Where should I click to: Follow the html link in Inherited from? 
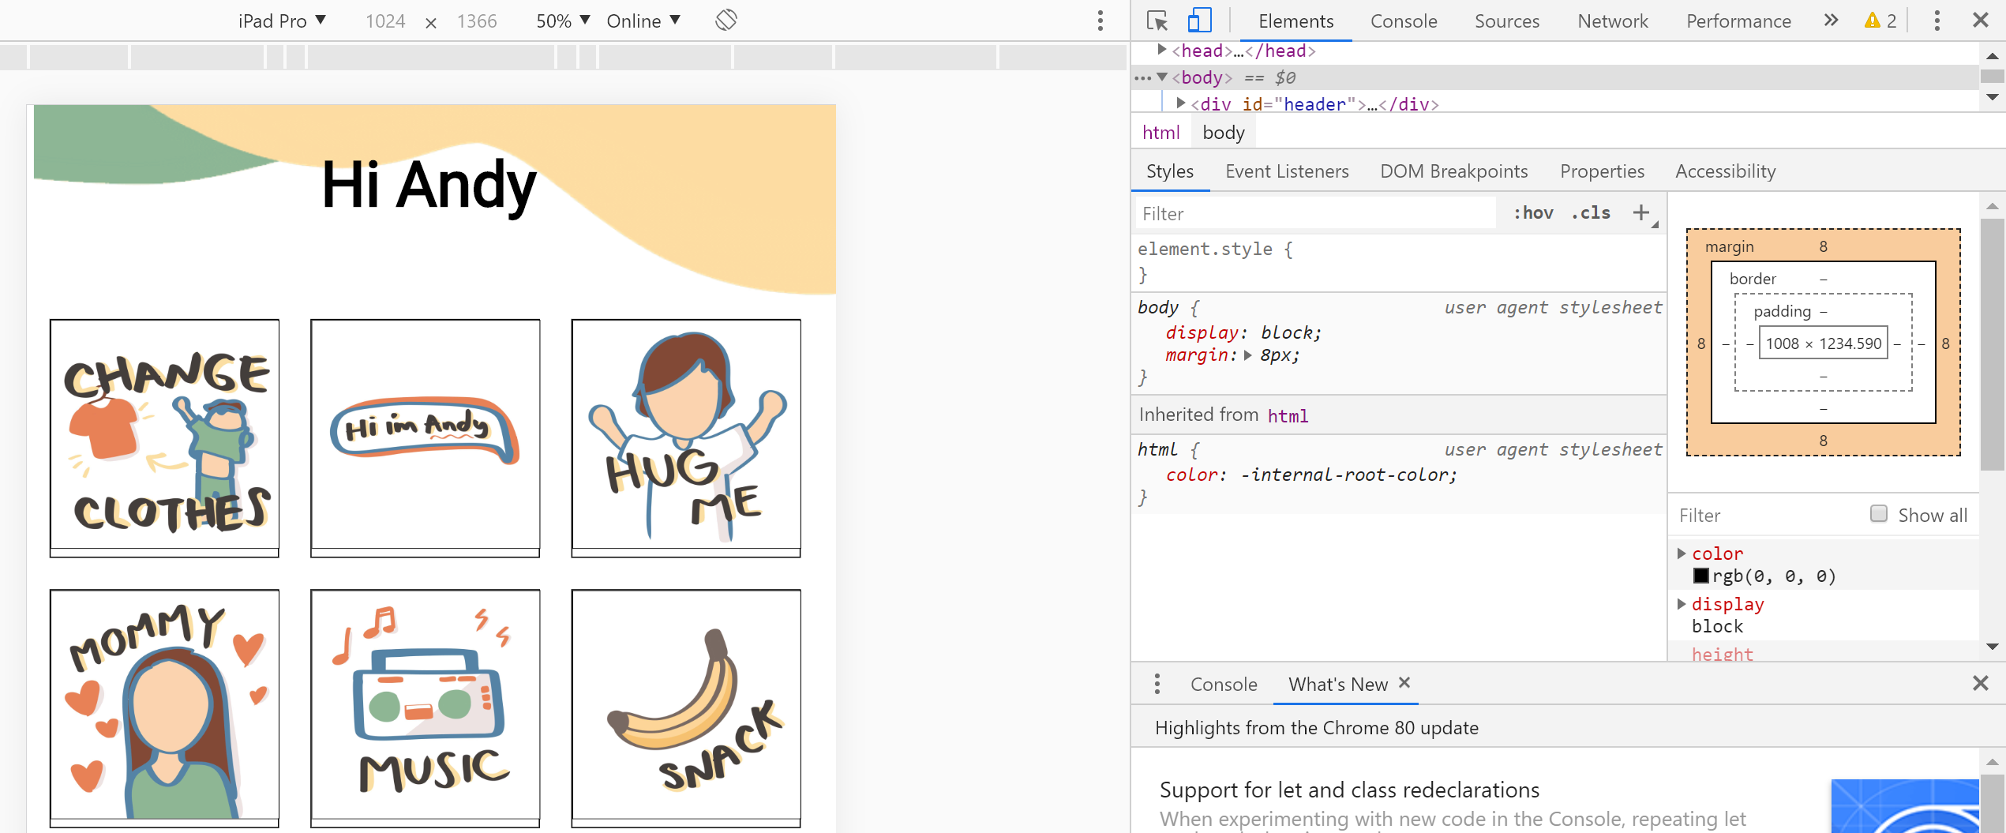coord(1288,415)
